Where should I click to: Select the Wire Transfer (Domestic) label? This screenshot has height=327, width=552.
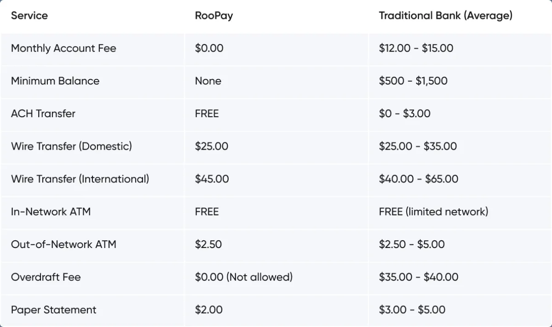click(x=71, y=146)
